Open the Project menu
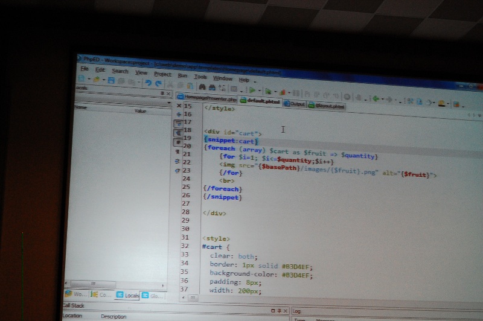The width and height of the screenshot is (483, 321). point(162,74)
